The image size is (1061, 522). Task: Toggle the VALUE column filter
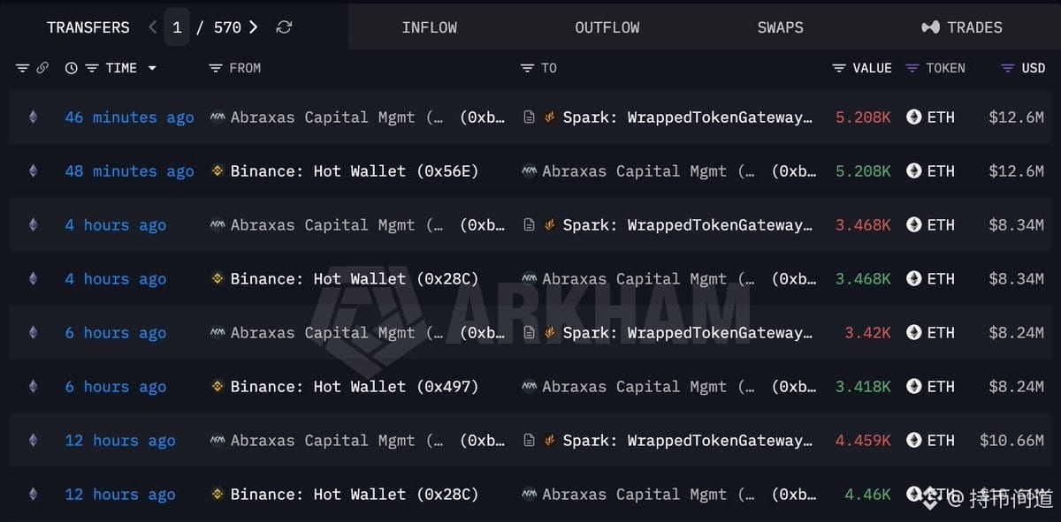[839, 68]
